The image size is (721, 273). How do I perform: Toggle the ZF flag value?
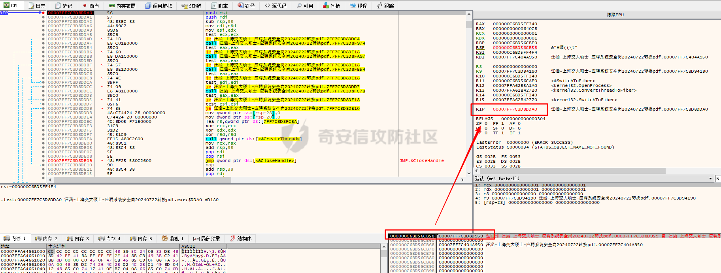[x=486, y=124]
